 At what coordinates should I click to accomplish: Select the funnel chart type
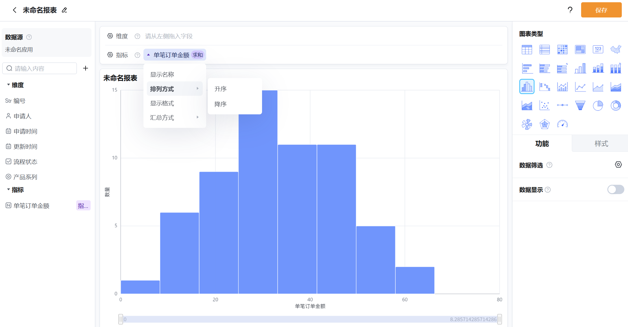[x=580, y=105]
